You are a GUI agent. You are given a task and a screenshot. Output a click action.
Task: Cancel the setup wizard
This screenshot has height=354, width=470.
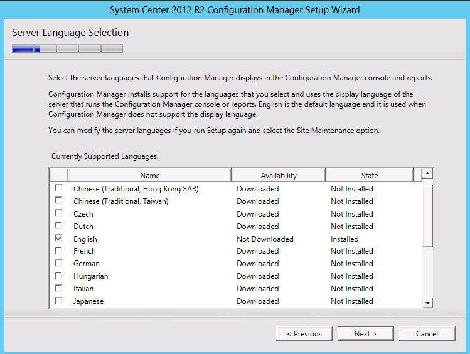(427, 334)
